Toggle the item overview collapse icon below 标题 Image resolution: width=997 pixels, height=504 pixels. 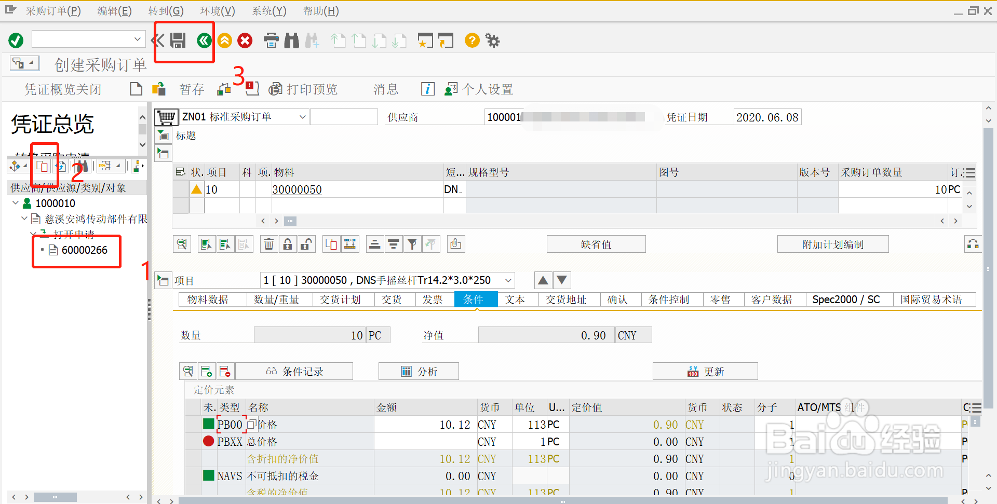(164, 154)
